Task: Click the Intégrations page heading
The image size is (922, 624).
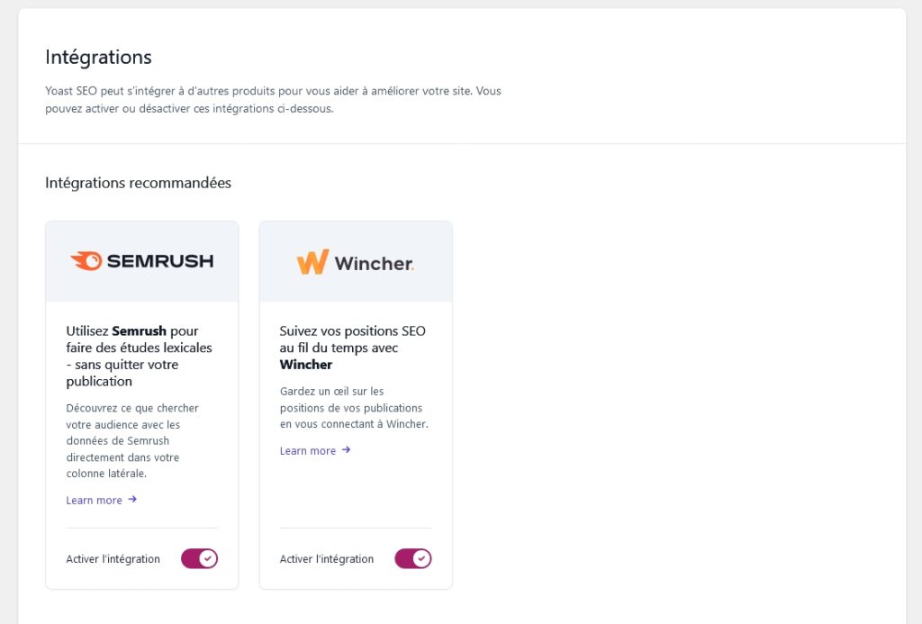Action: point(98,57)
